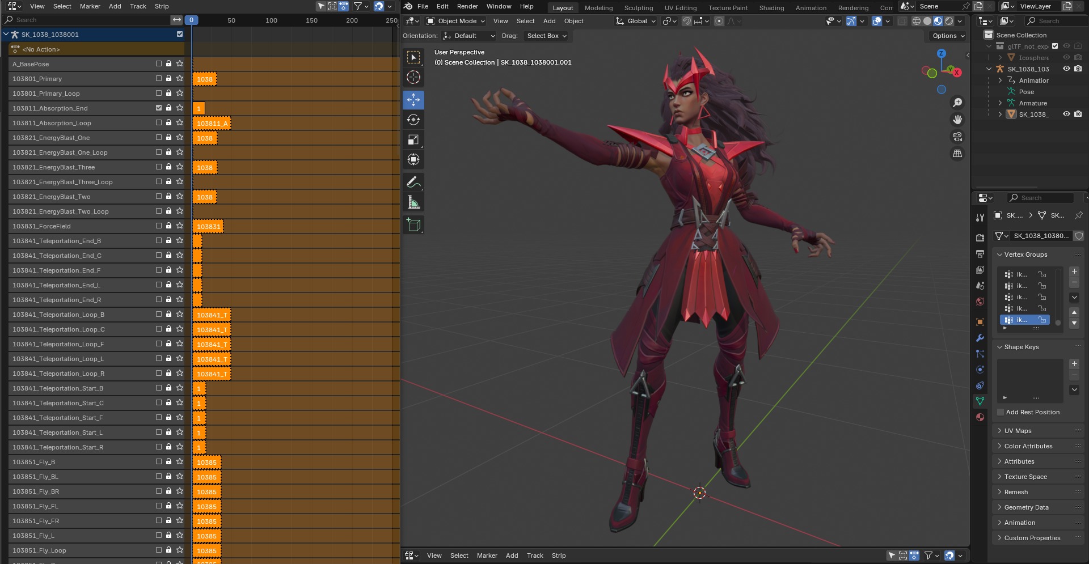Open the Tool properties tab
Screen dimensions: 1089x564
[x=980, y=218]
